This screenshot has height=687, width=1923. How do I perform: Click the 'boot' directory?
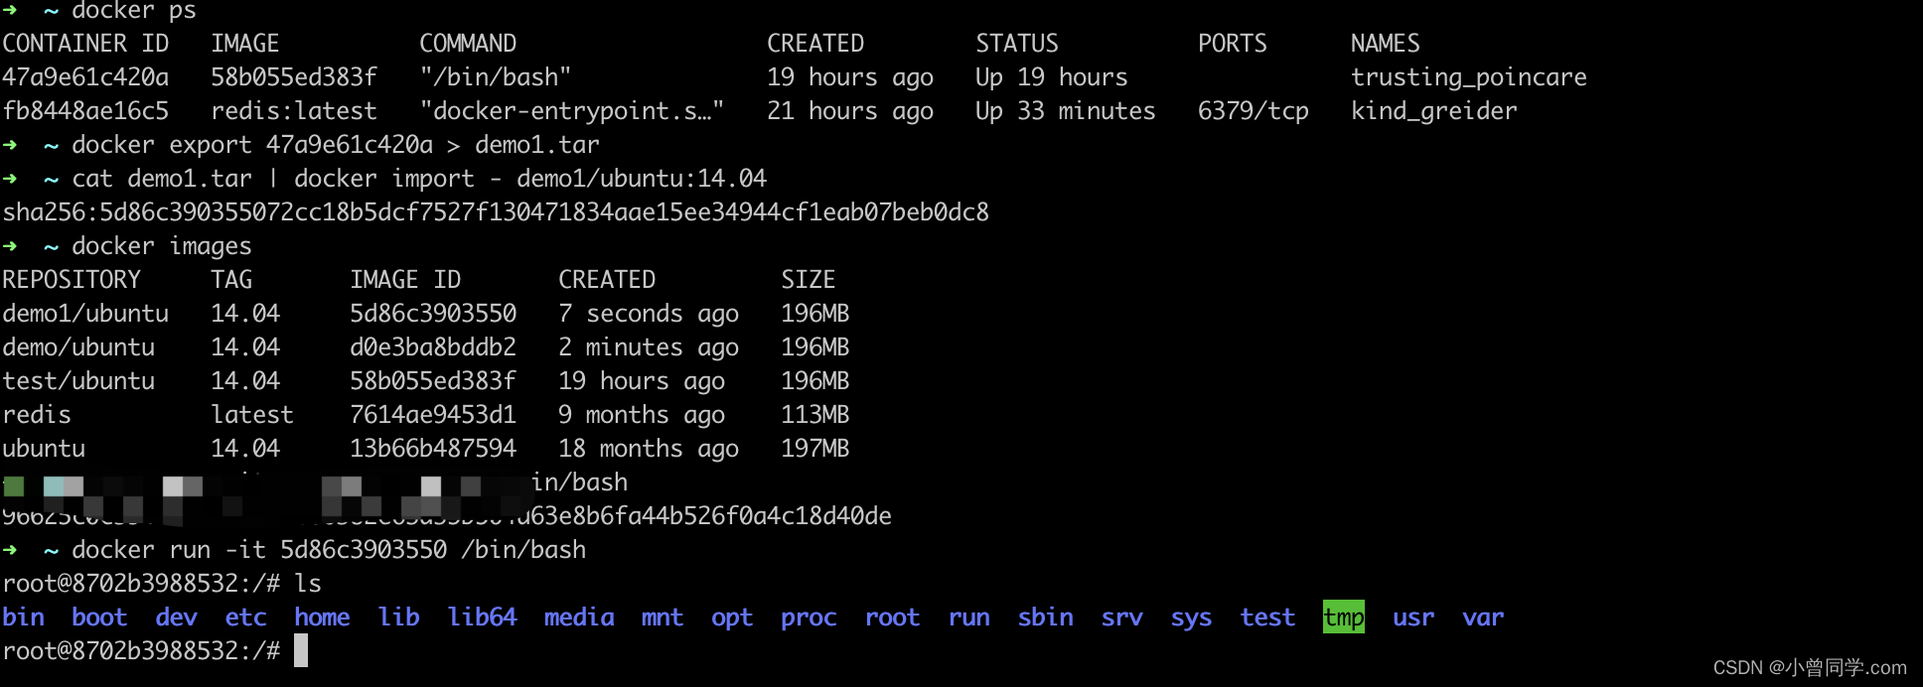click(x=99, y=618)
